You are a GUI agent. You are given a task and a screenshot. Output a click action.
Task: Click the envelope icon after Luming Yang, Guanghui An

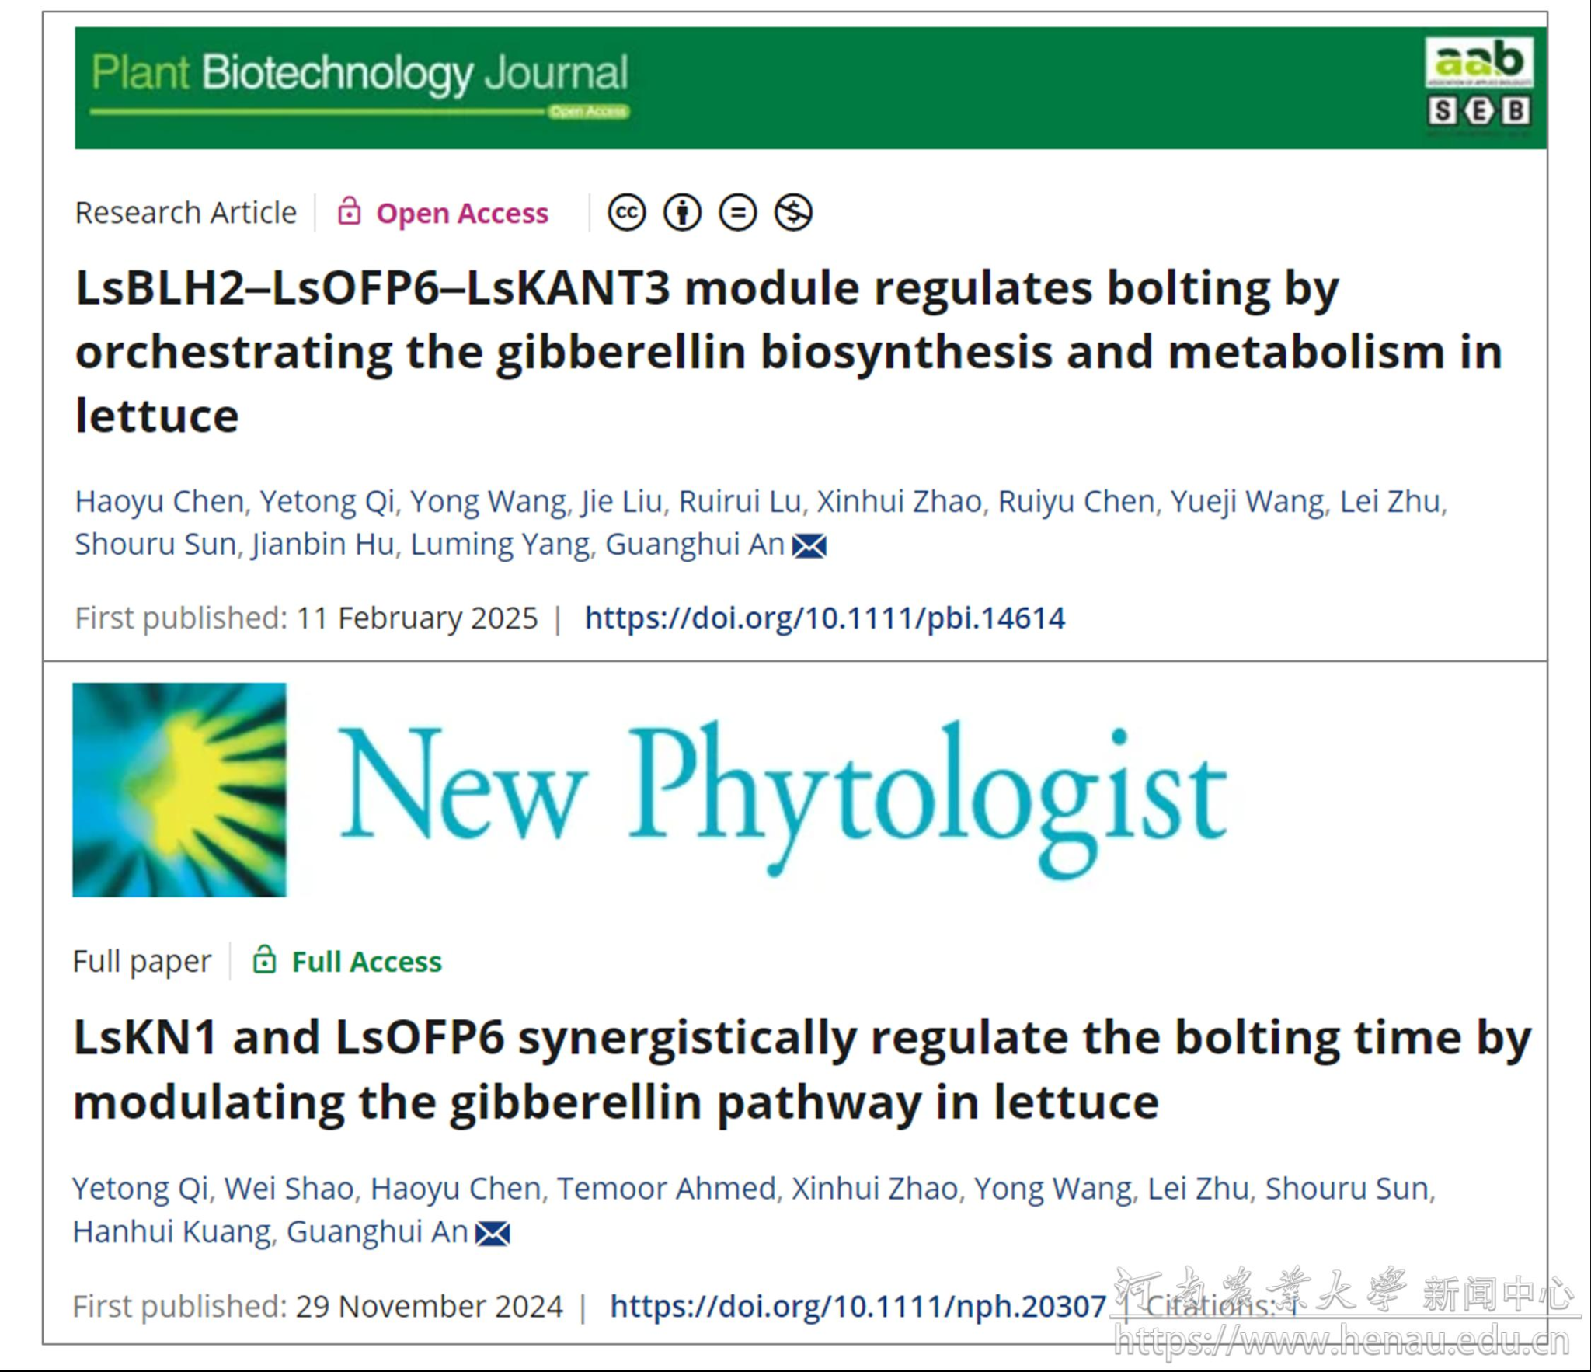(x=809, y=546)
